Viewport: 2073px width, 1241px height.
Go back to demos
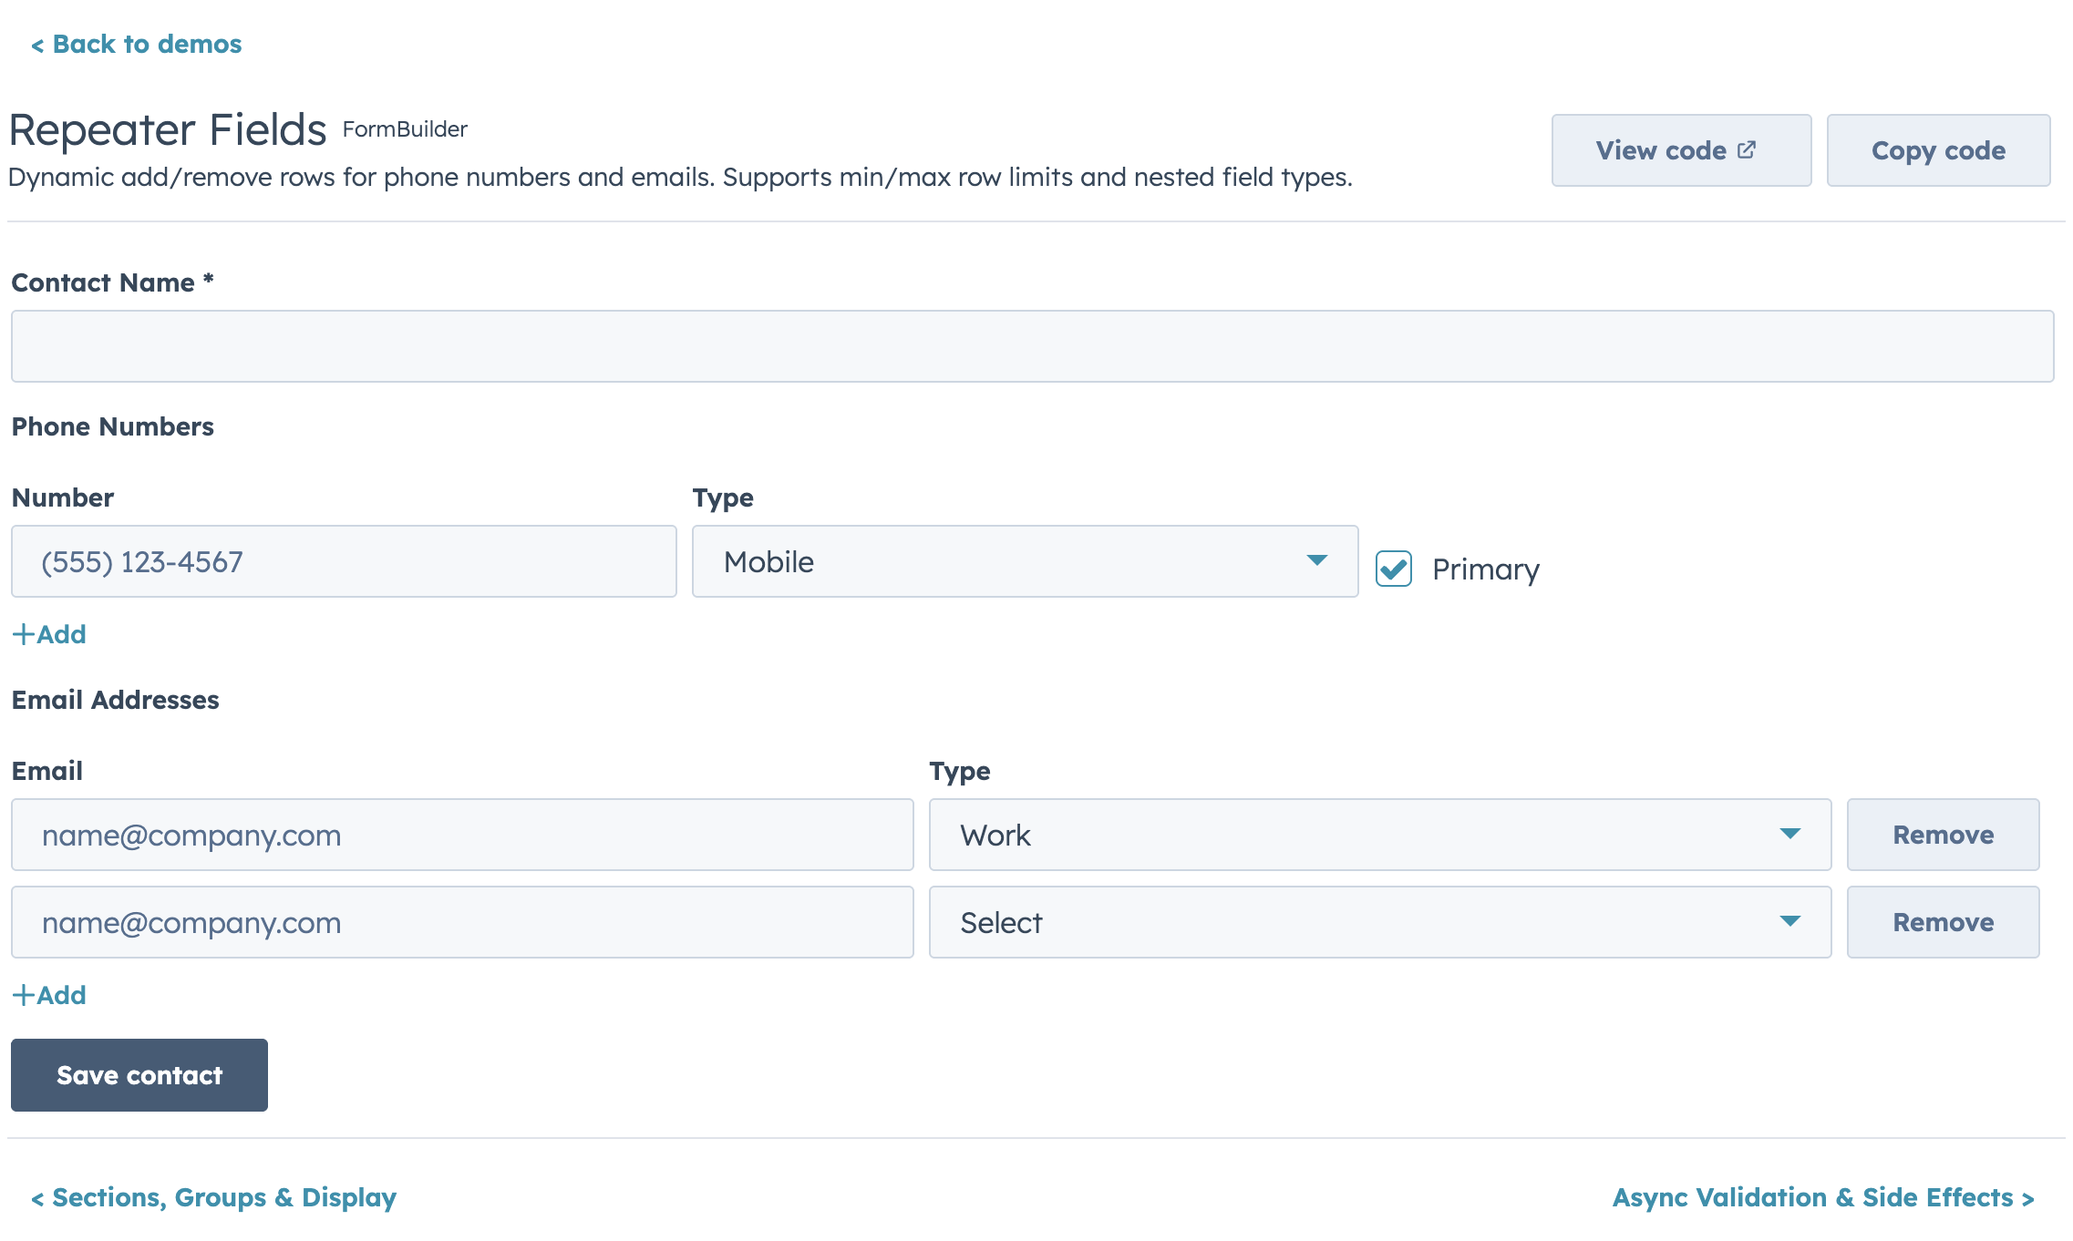pyautogui.click(x=137, y=44)
